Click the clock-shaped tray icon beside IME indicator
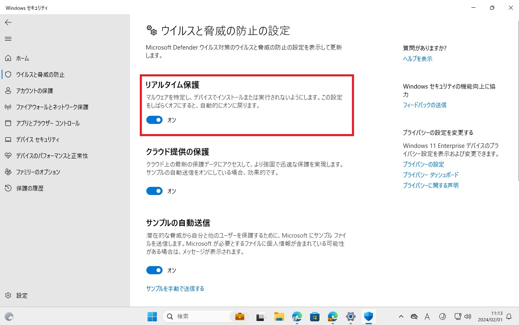519x325 pixels. [443, 316]
